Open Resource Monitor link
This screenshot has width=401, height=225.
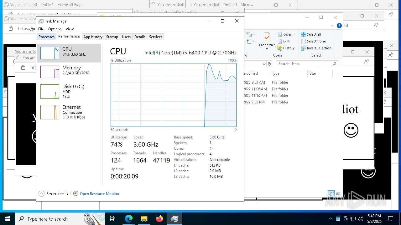[100, 194]
